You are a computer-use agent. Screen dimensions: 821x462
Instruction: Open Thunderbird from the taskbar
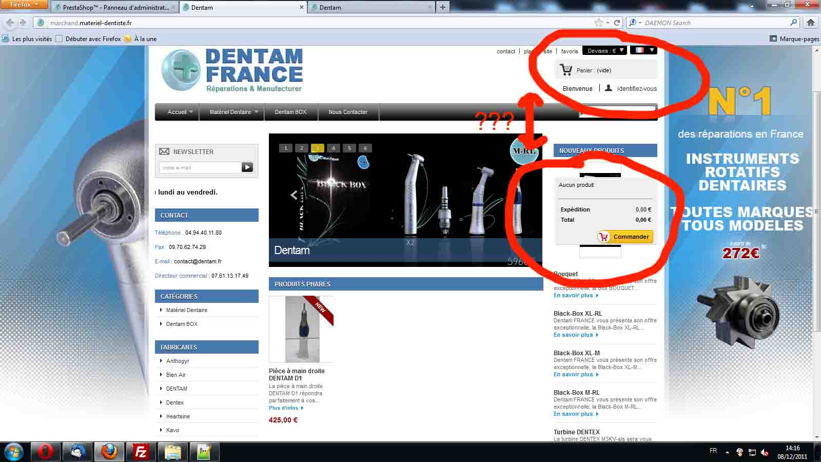77,452
